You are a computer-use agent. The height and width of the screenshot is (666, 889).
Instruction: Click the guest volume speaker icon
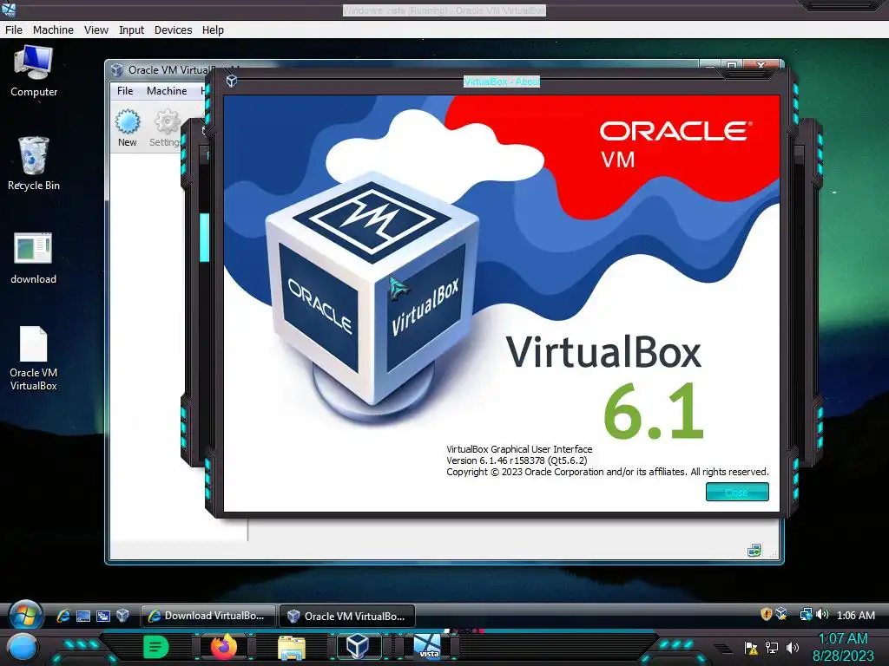822,615
